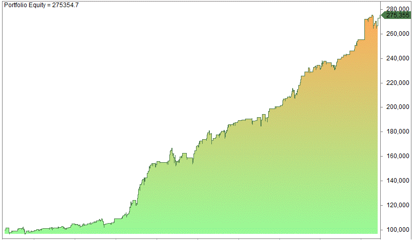Click the equity curve's highest peak

[x=372, y=16]
